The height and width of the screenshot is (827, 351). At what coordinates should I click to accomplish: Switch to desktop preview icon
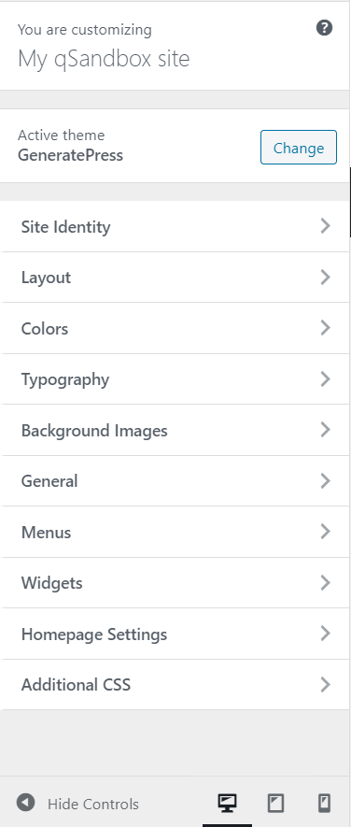point(227,803)
